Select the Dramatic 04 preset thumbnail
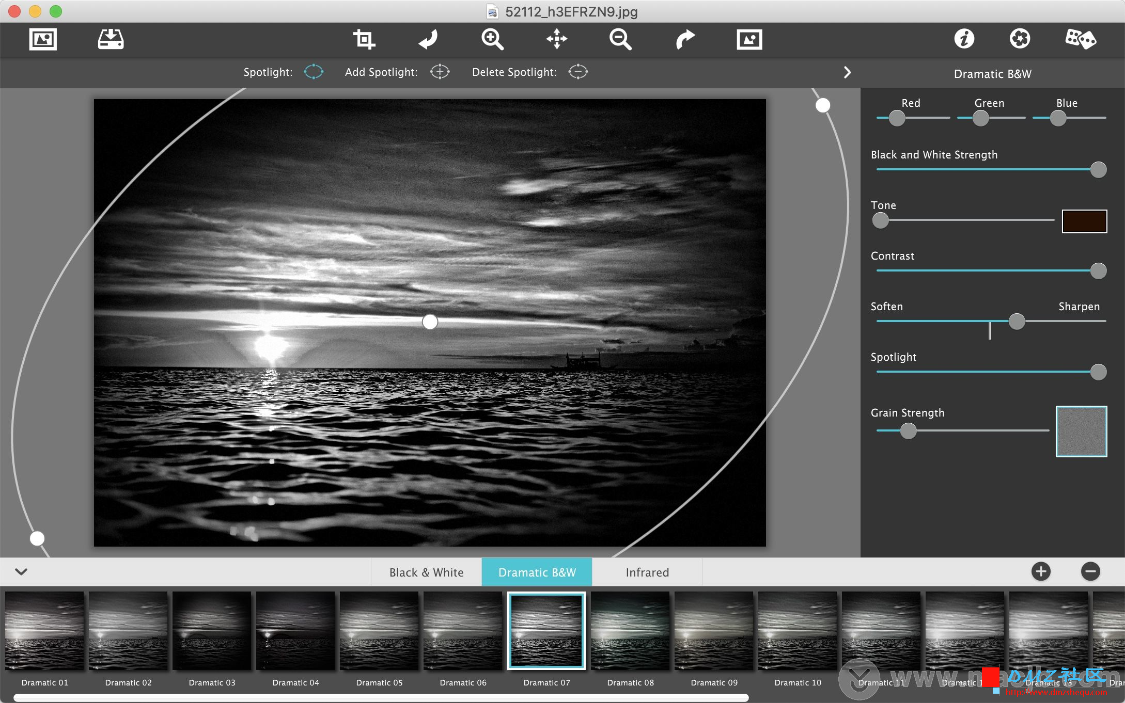1125x703 pixels. tap(295, 631)
